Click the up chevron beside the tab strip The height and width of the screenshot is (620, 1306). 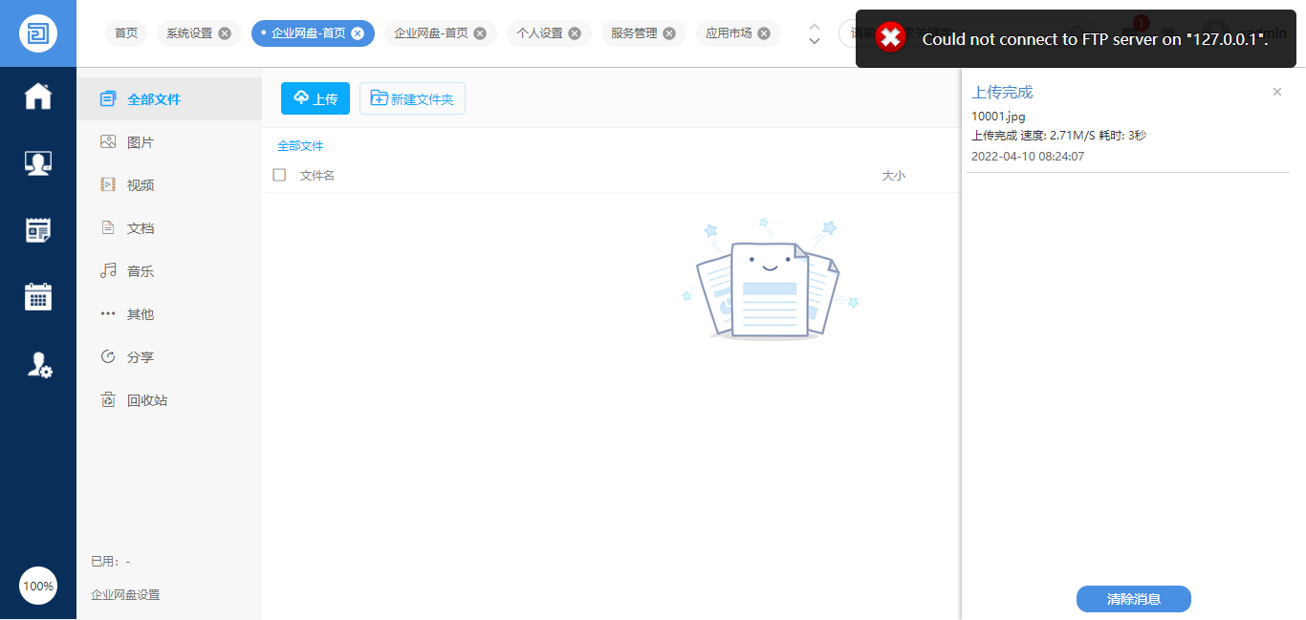[815, 27]
